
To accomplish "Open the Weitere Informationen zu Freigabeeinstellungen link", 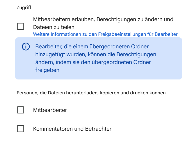I will tap(105, 34).
